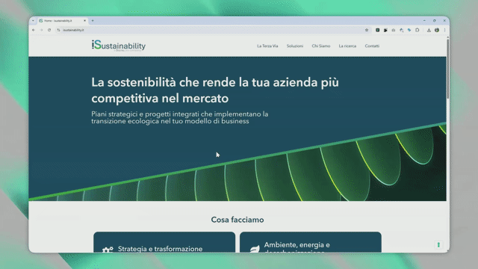Click the iSustainability logo
Screen dimensions: 478x269
point(119,46)
